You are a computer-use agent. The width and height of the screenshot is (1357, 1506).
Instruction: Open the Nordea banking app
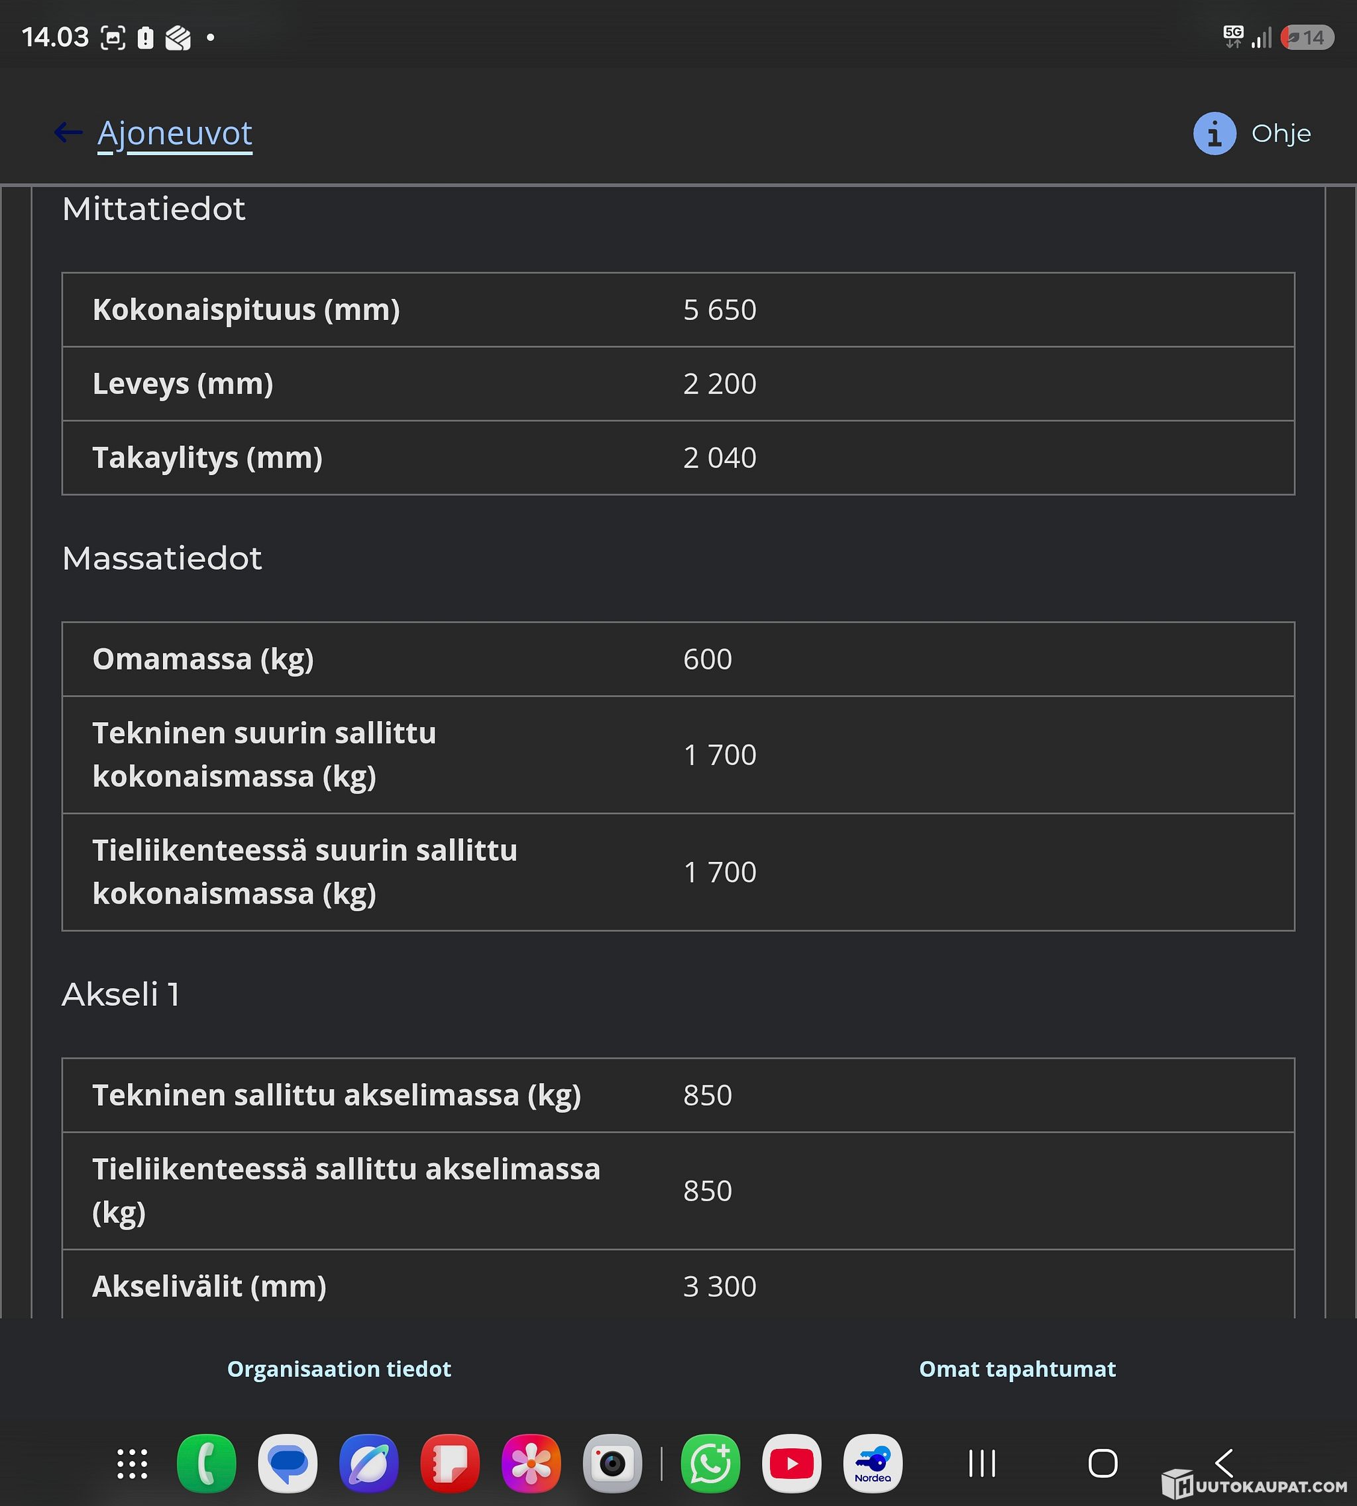click(873, 1464)
